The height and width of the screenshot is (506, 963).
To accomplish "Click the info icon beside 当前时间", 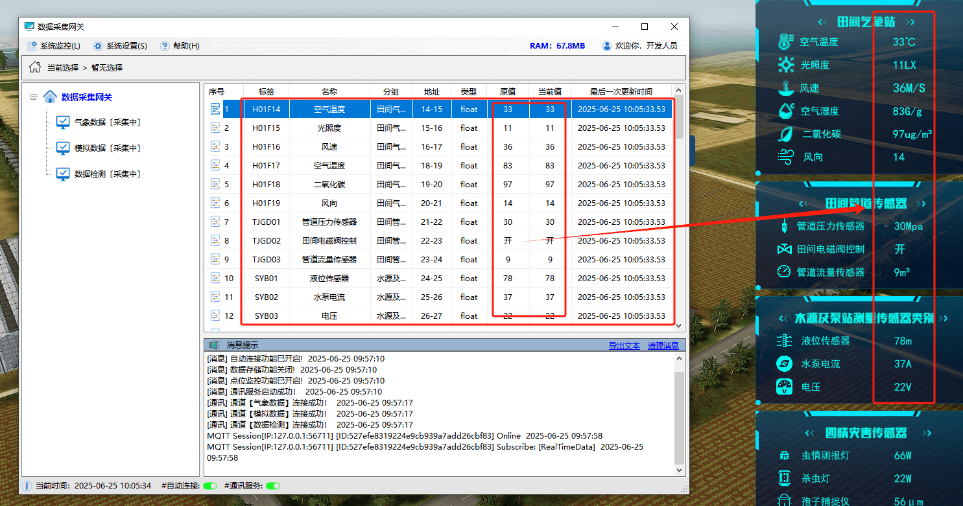I will (27, 485).
